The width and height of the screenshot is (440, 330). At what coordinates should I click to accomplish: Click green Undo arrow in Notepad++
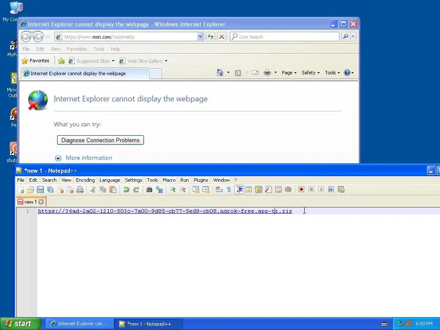coord(126,189)
